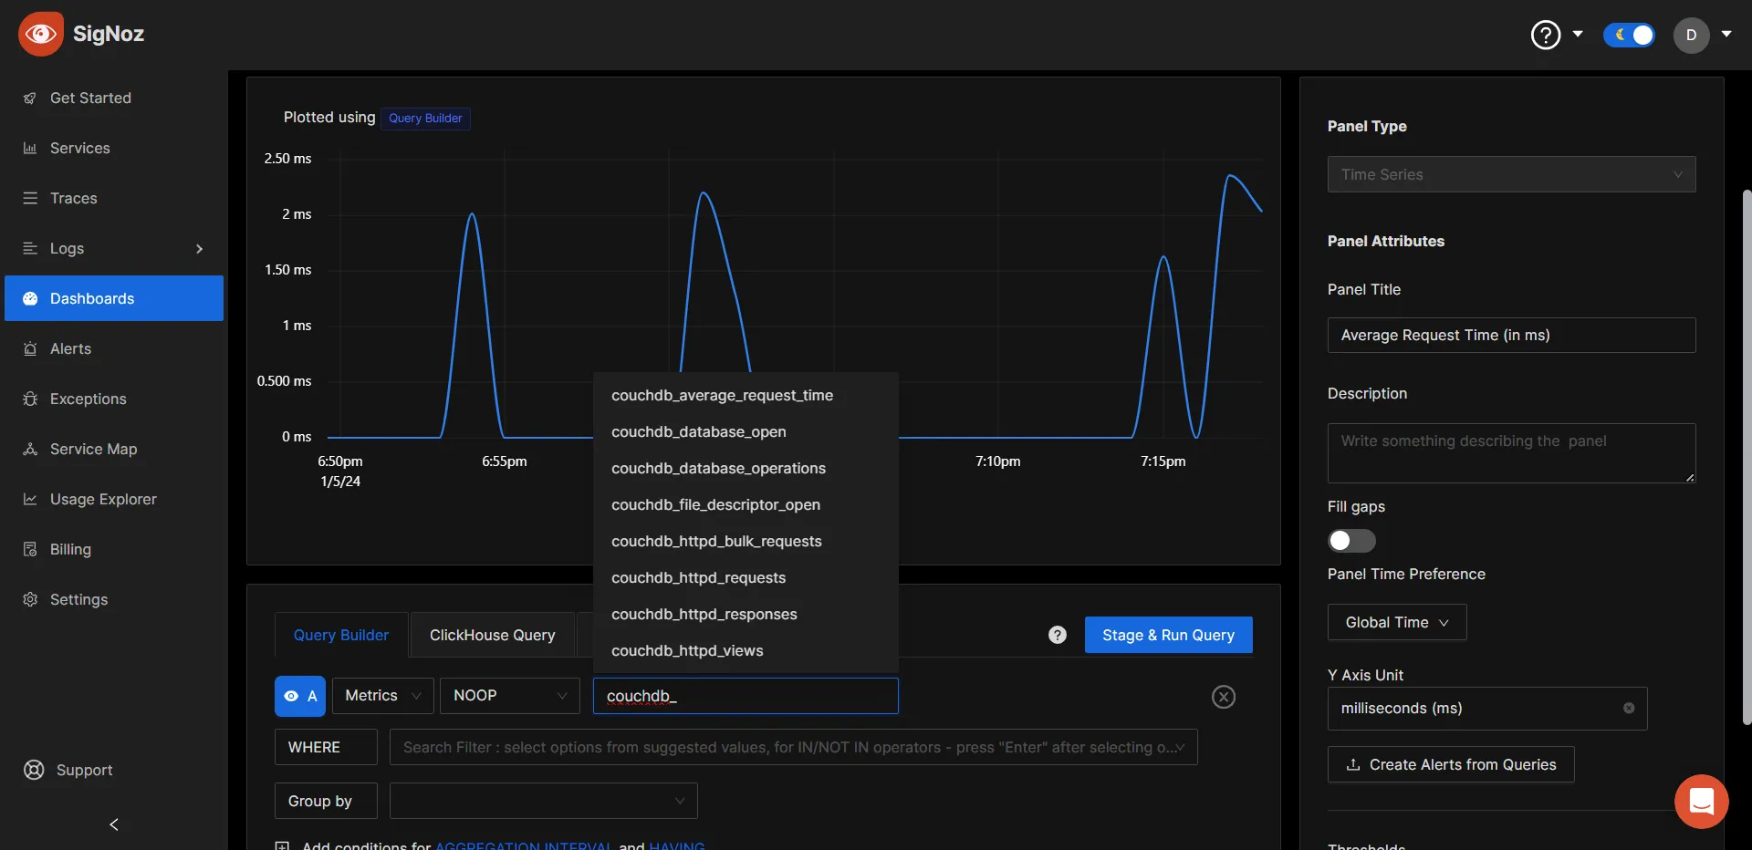Screen dimensions: 1752x850
Task: Click the Alerts bell icon
Action: [x=30, y=348]
